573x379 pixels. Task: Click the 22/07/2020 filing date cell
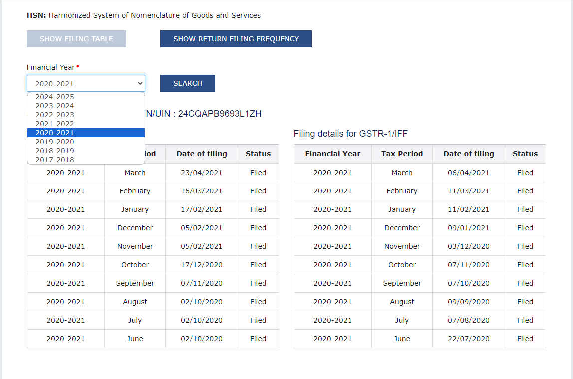pyautogui.click(x=469, y=339)
